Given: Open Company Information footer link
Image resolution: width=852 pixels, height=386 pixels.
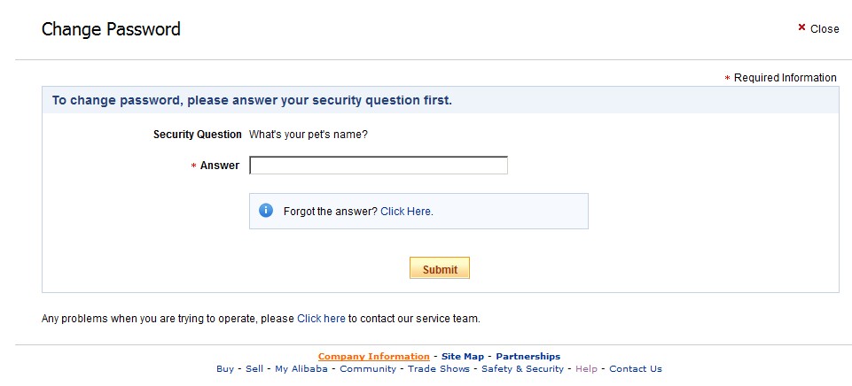Looking at the screenshot, I should (x=374, y=357).
